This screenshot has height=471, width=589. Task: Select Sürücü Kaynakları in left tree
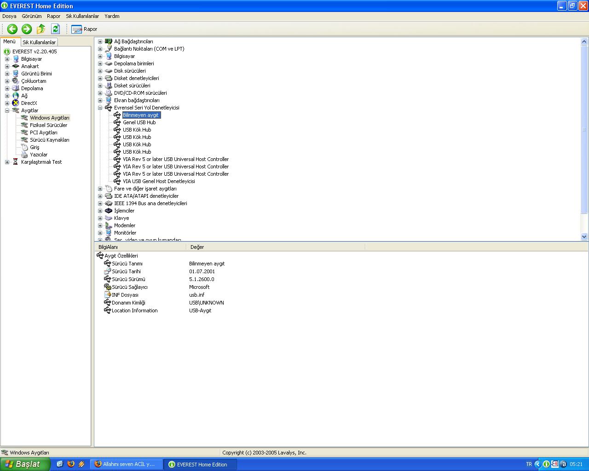pos(50,140)
